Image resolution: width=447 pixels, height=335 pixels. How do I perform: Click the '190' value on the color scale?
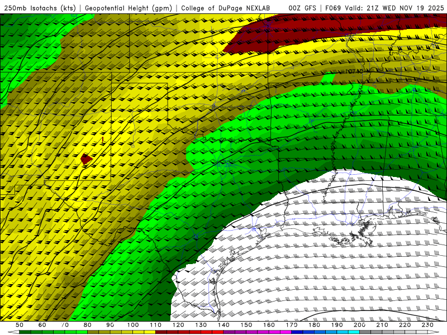point(337,325)
